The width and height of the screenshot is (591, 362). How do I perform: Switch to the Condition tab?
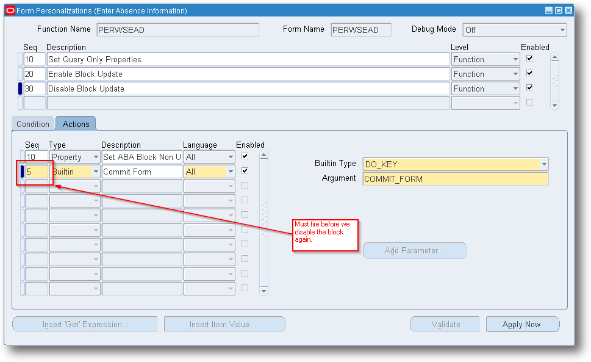[33, 124]
